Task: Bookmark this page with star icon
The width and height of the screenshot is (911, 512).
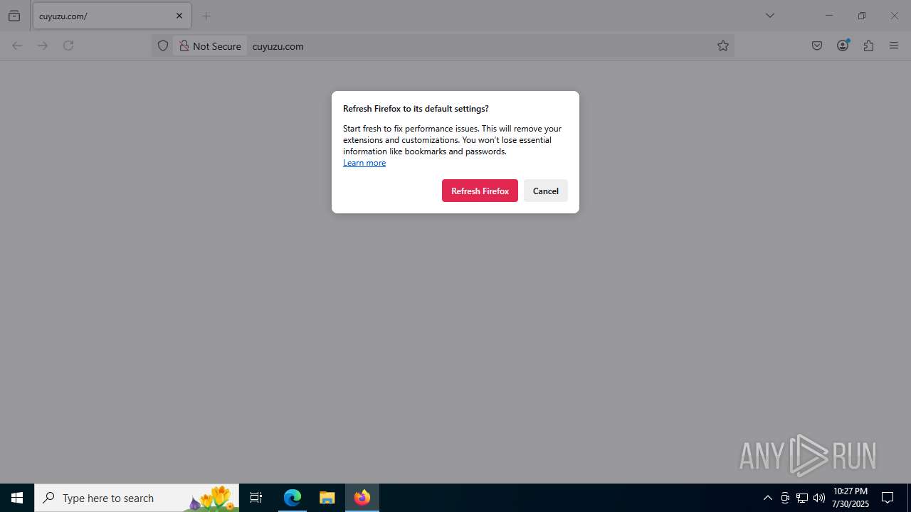Action: click(723, 46)
